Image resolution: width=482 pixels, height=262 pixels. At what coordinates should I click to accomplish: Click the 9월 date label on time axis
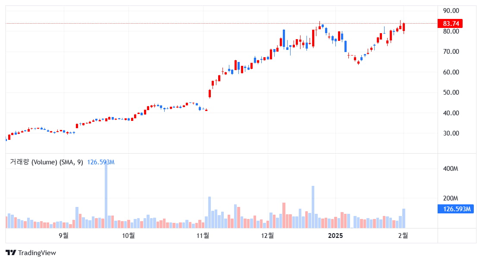click(x=64, y=236)
